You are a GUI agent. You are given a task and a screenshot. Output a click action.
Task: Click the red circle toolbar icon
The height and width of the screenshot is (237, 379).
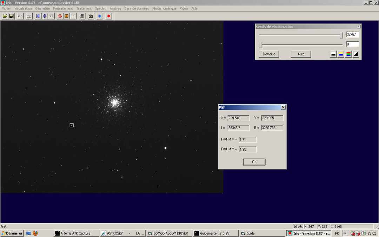(x=109, y=16)
